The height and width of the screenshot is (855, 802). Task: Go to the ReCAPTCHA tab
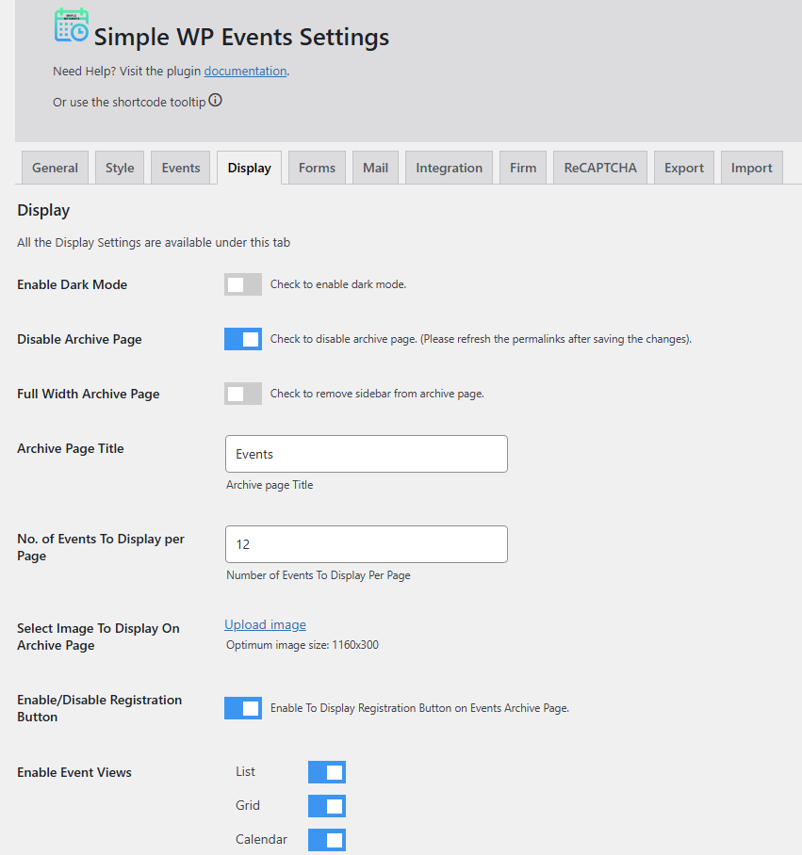(600, 168)
